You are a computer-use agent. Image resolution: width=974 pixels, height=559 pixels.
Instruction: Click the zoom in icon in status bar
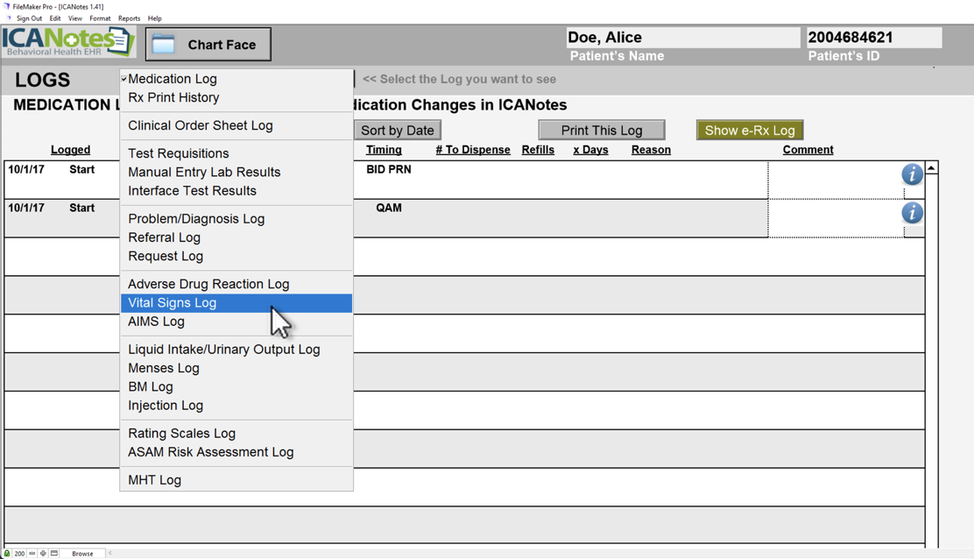43,554
